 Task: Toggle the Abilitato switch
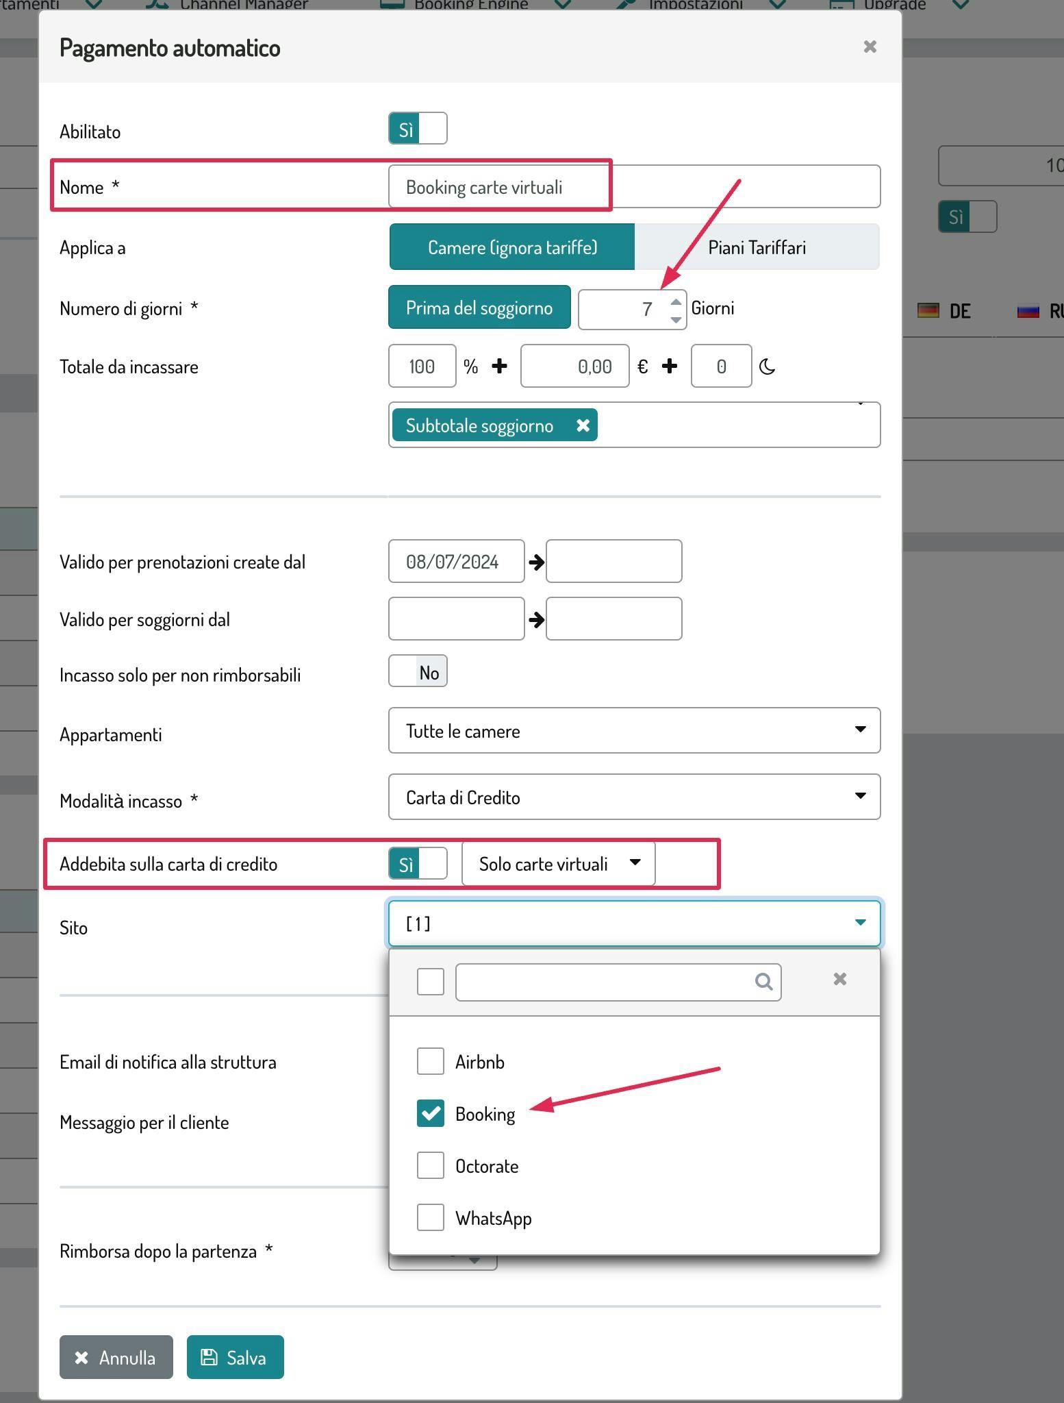click(x=418, y=129)
